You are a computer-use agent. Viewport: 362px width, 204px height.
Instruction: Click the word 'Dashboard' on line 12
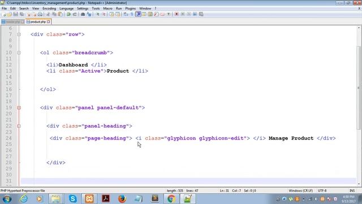click(x=73, y=65)
